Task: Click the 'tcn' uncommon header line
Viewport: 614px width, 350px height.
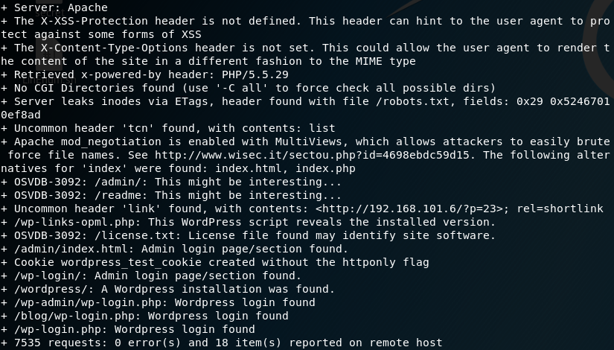Action: (167, 128)
